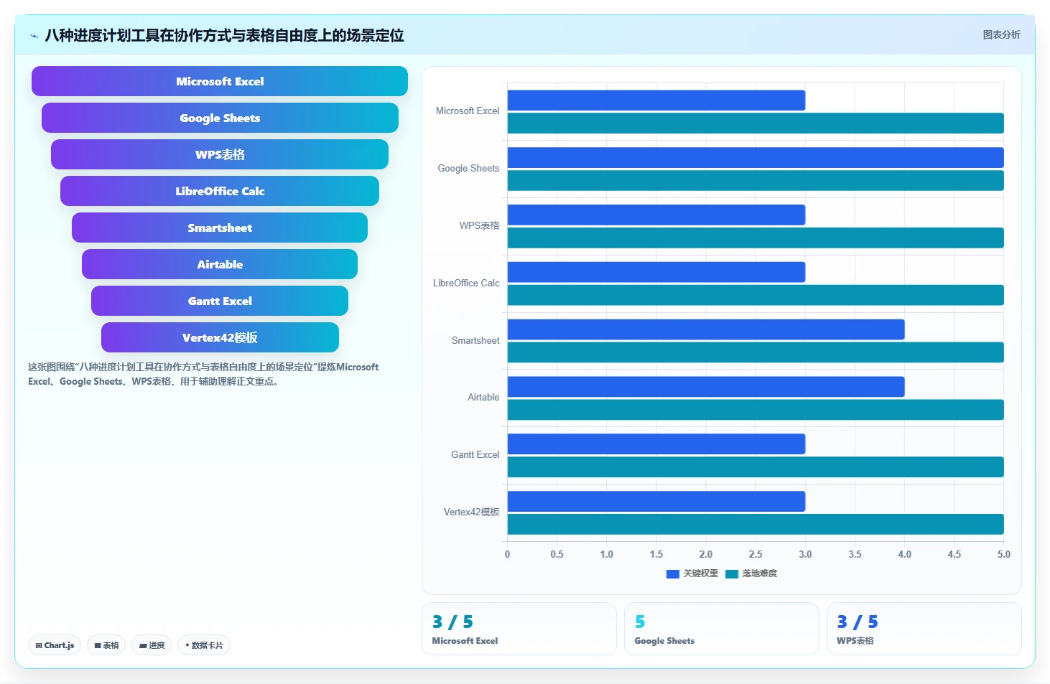Select the WPS表格 funnel bar
Screen dimensions: 1050x684
[x=220, y=154]
